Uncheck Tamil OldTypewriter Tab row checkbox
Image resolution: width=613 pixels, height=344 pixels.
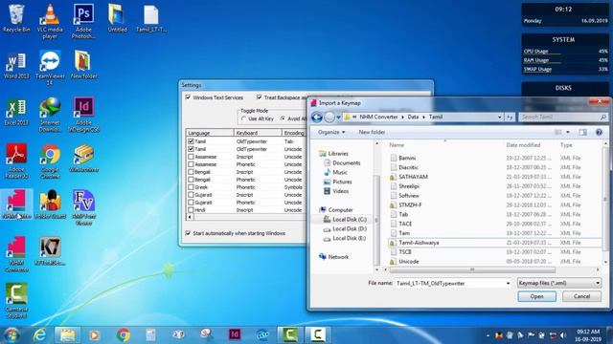pos(191,141)
